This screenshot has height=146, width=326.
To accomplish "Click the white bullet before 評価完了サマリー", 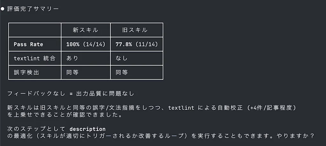I will [2, 9].
